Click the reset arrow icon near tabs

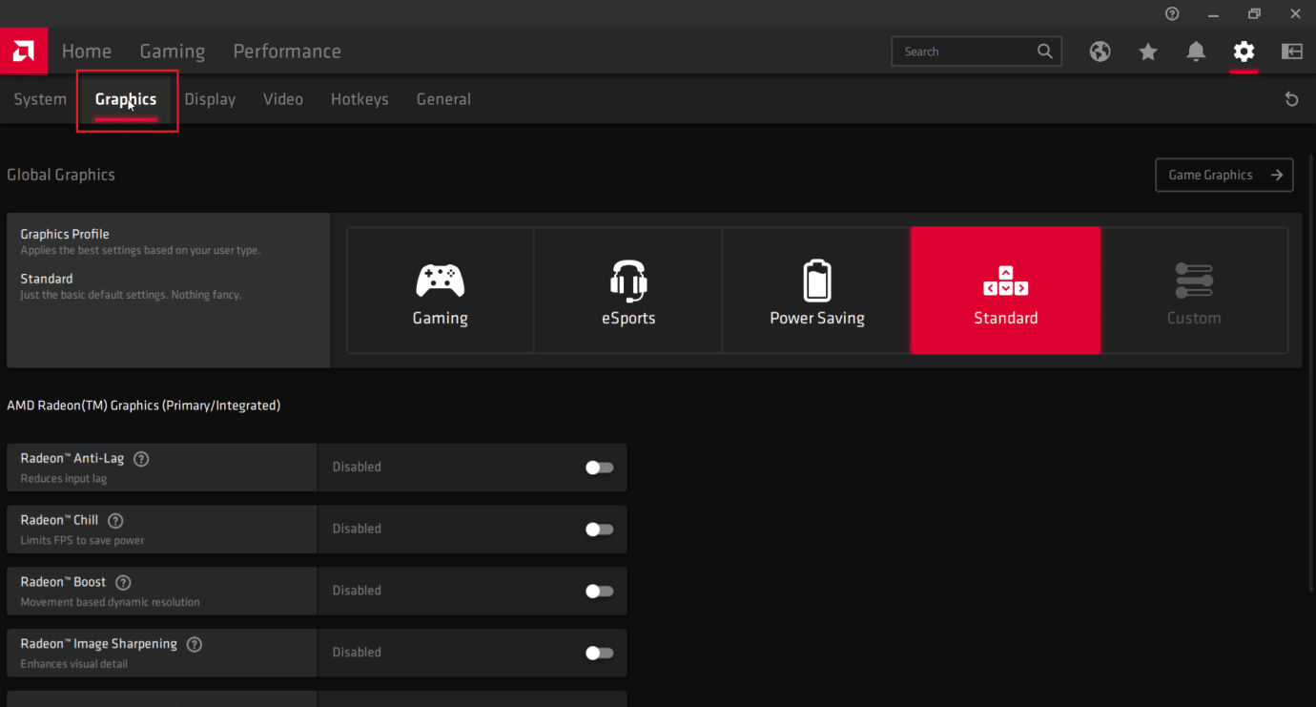(1292, 99)
